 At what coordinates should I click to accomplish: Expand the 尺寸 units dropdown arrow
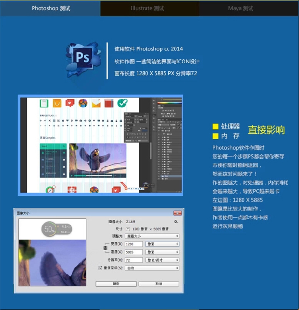128,229
